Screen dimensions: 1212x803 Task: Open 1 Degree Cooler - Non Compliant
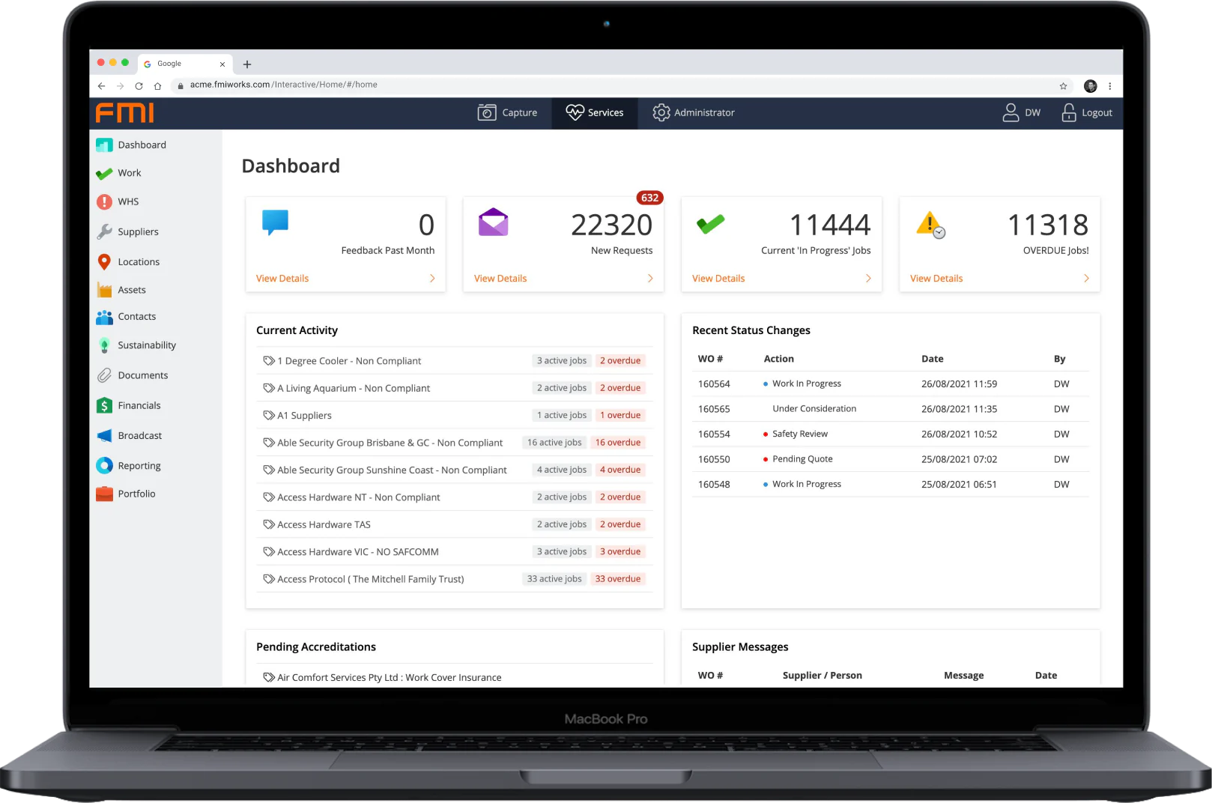pos(455,361)
